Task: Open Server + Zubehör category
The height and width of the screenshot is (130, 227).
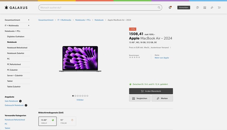Action: (15, 75)
